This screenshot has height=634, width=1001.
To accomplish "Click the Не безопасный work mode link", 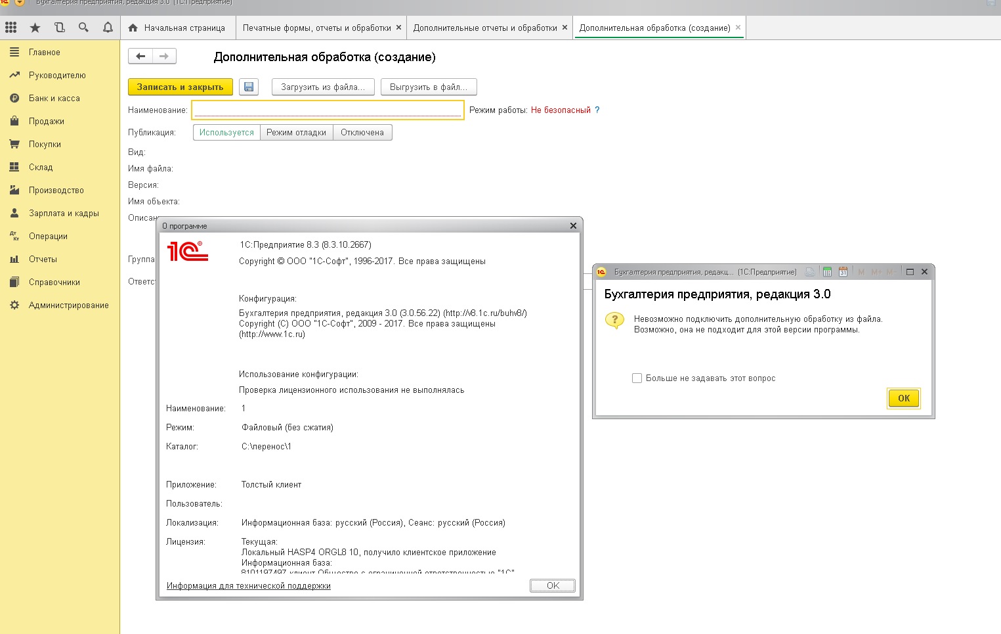I will pyautogui.click(x=561, y=110).
